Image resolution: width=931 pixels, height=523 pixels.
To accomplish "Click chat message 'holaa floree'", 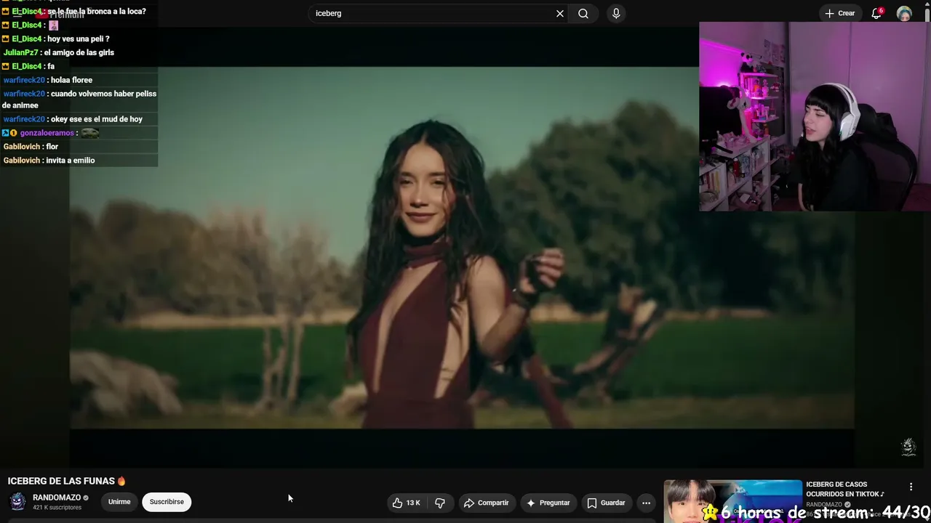I will [x=71, y=80].
